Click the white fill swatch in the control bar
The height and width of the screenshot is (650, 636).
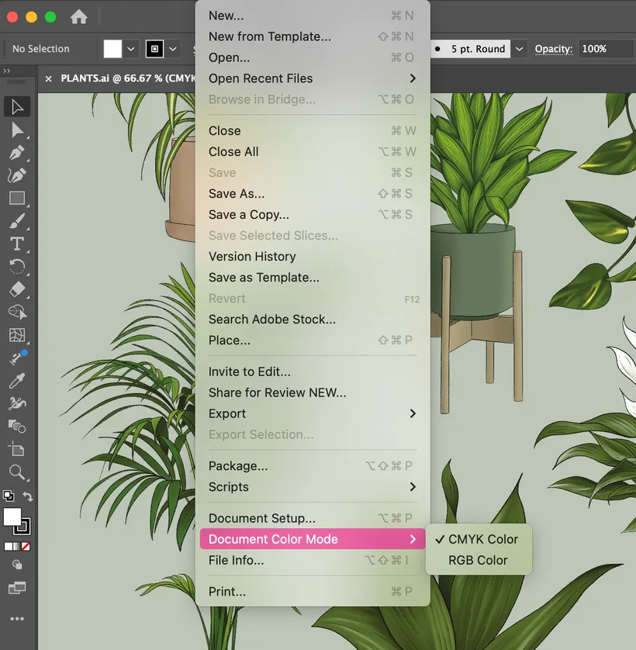click(x=113, y=49)
